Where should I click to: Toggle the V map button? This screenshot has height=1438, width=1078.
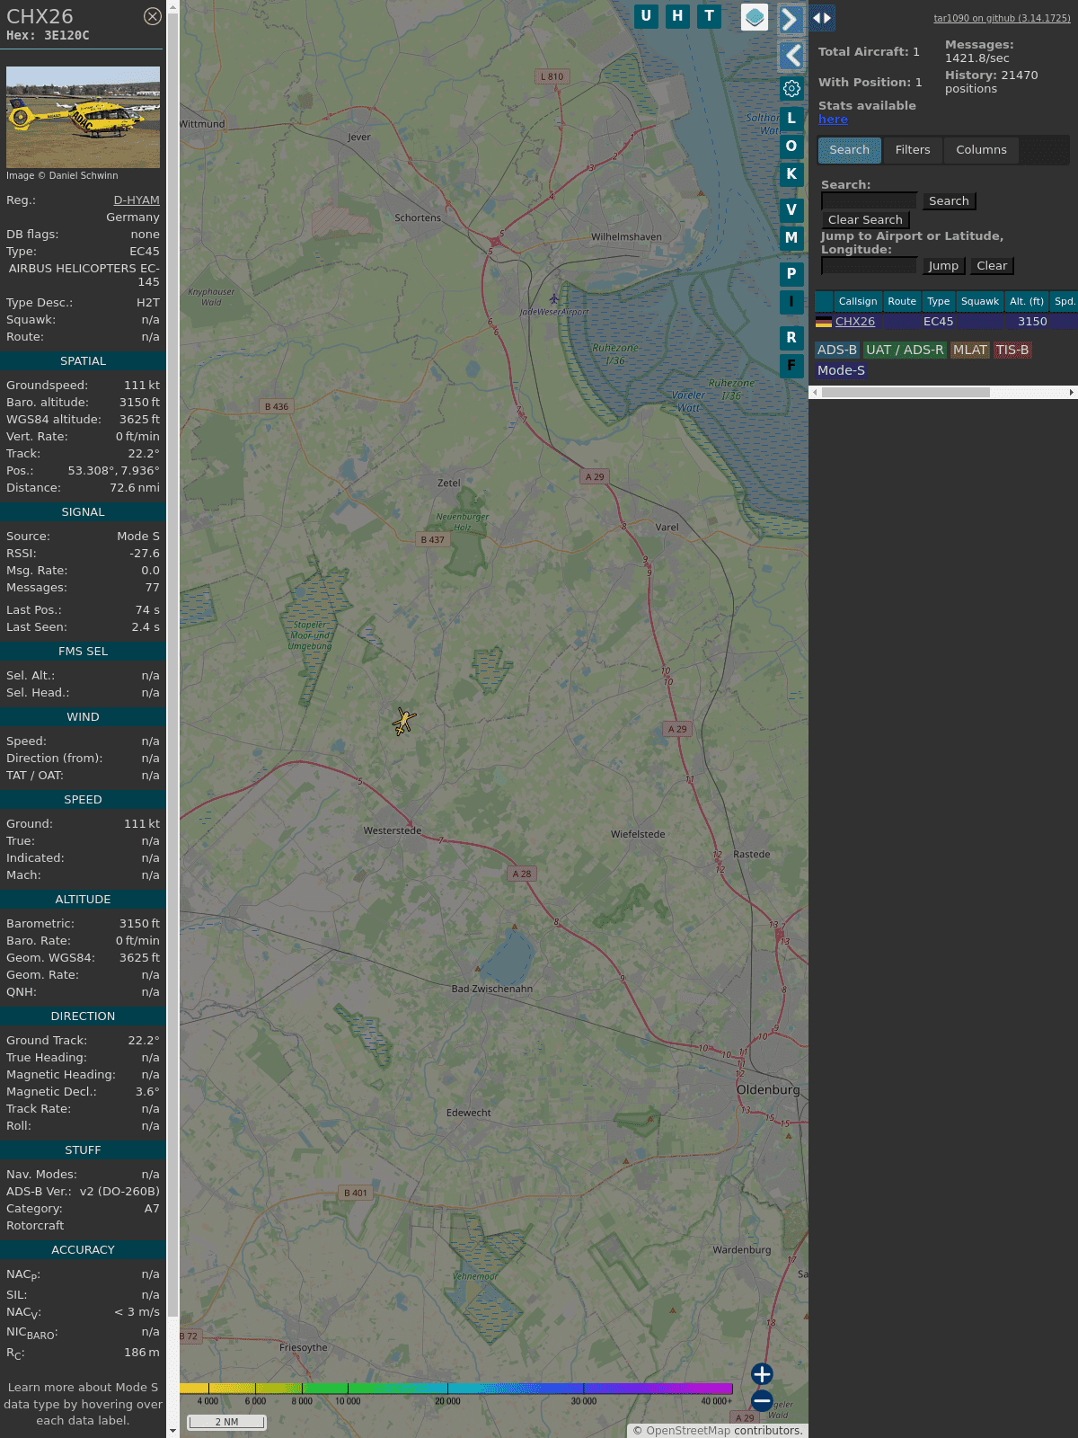(791, 209)
